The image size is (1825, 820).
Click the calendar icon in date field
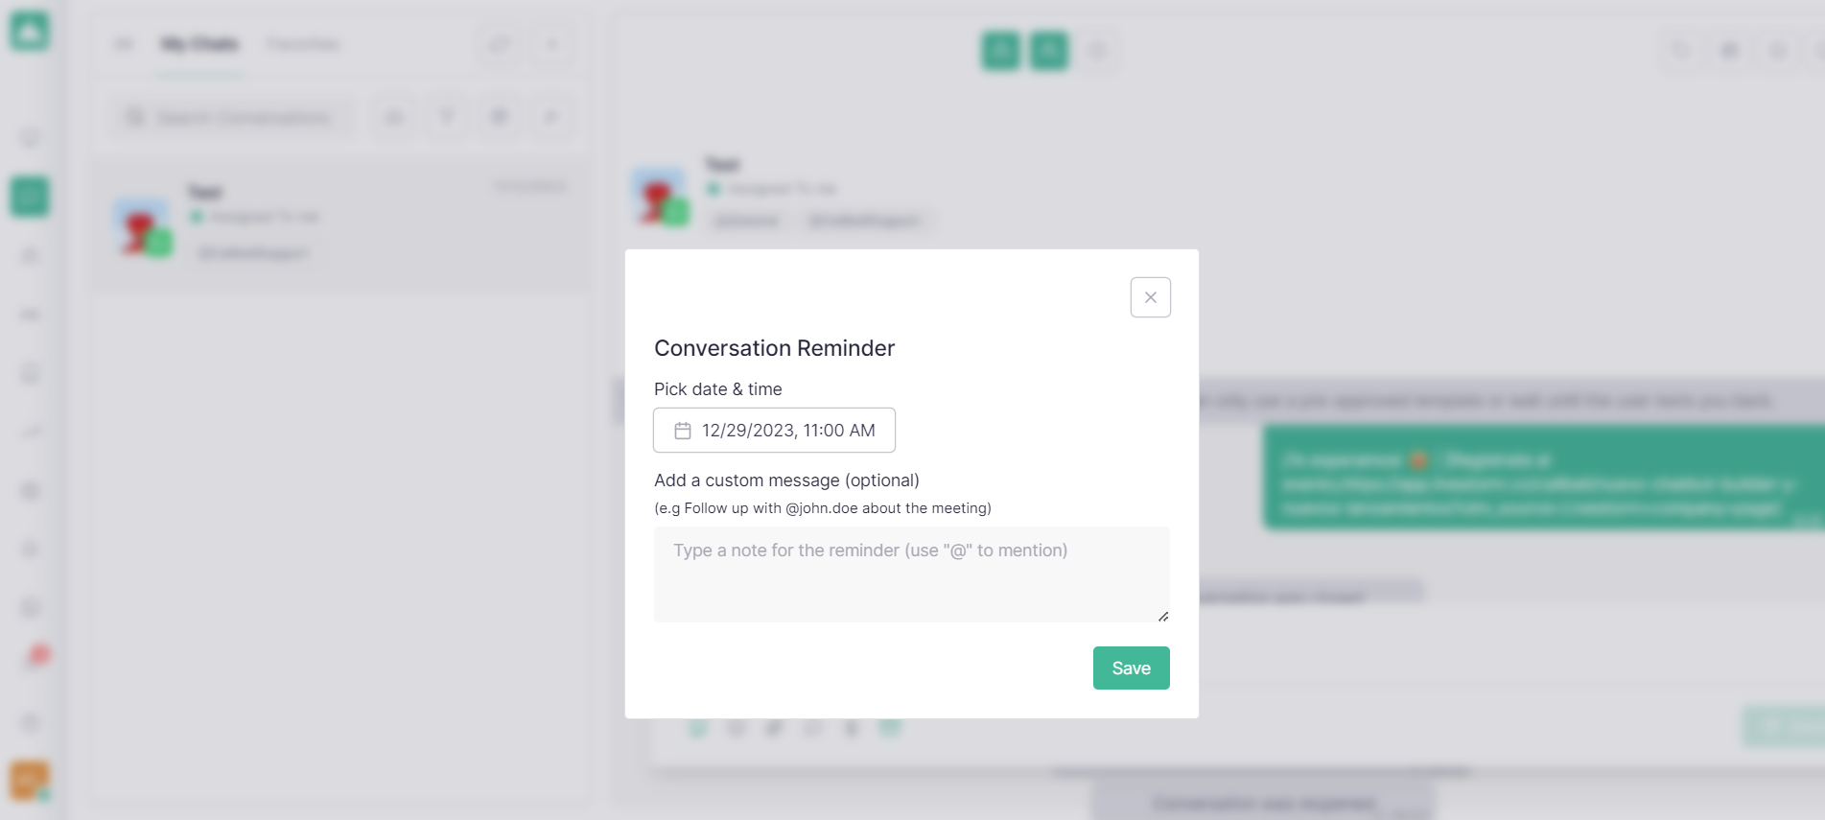tap(683, 431)
